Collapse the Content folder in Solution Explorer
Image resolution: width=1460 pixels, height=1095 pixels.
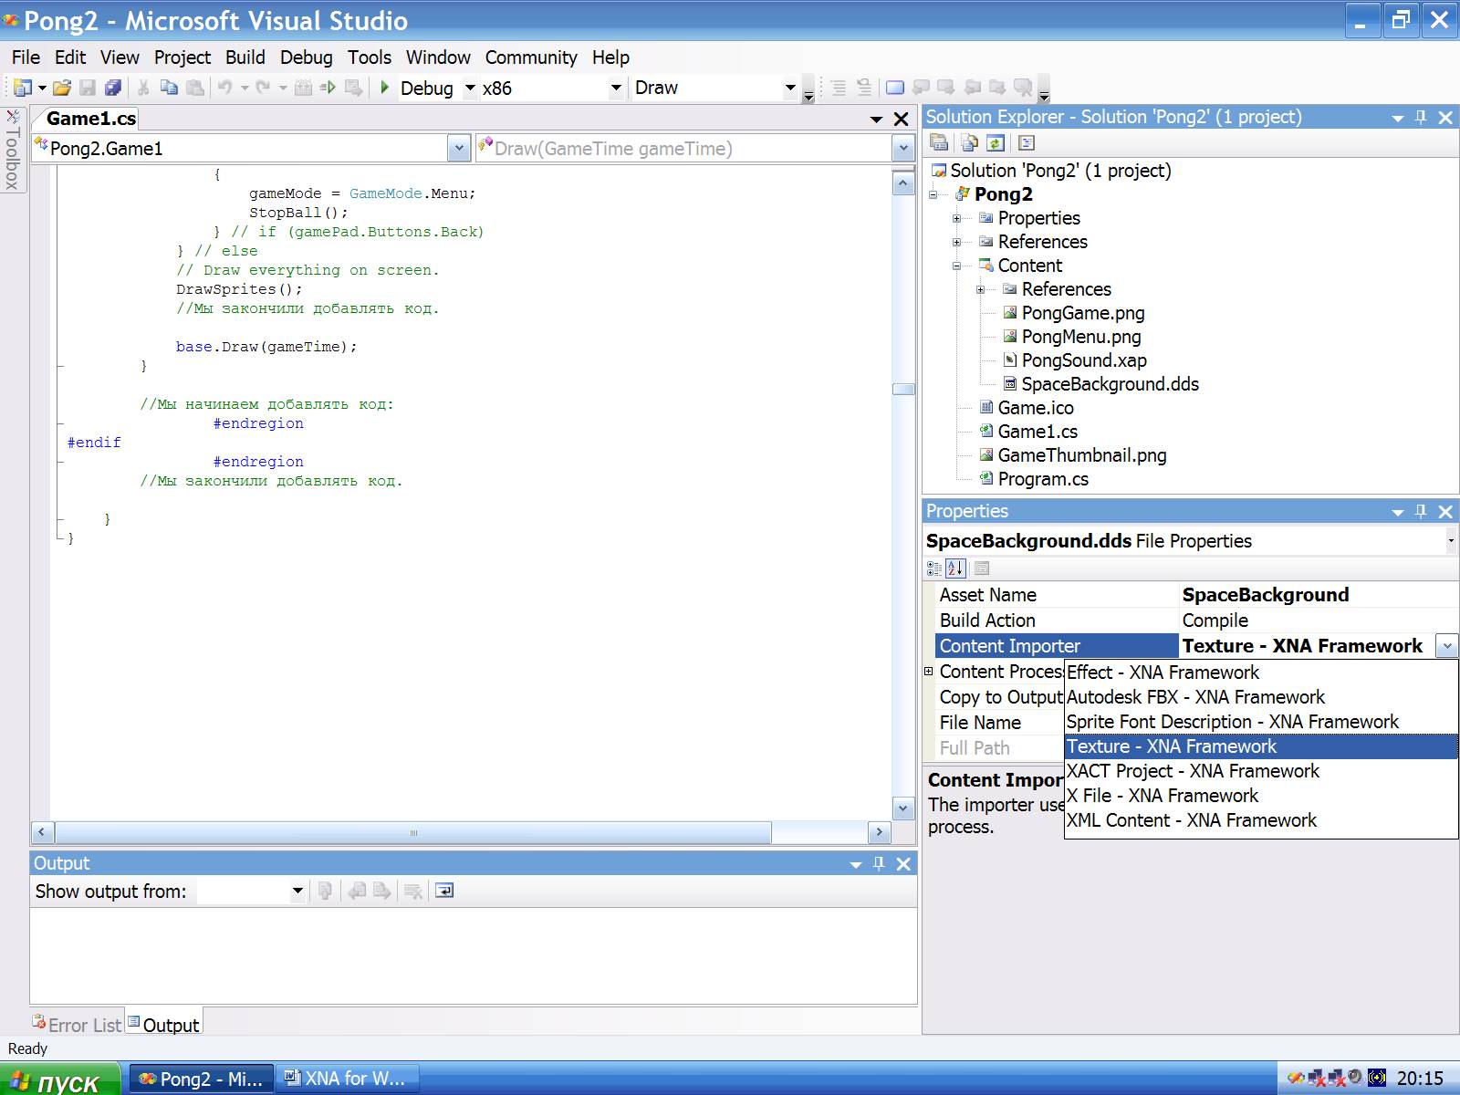pyautogui.click(x=957, y=266)
